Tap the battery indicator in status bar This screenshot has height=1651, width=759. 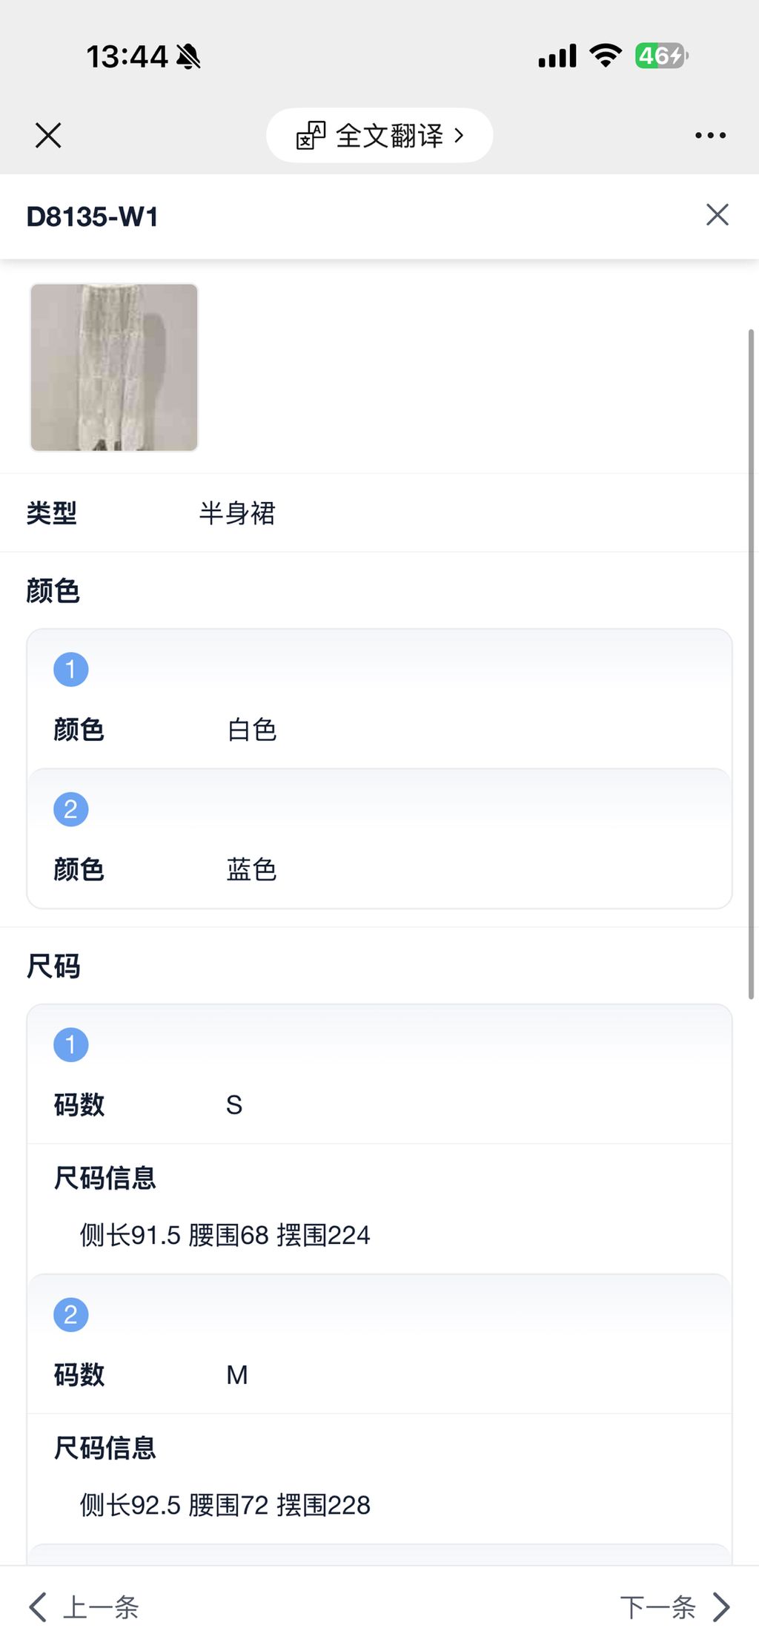661,56
